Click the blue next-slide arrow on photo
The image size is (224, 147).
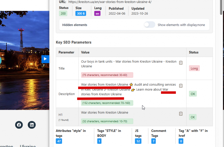[45, 59]
